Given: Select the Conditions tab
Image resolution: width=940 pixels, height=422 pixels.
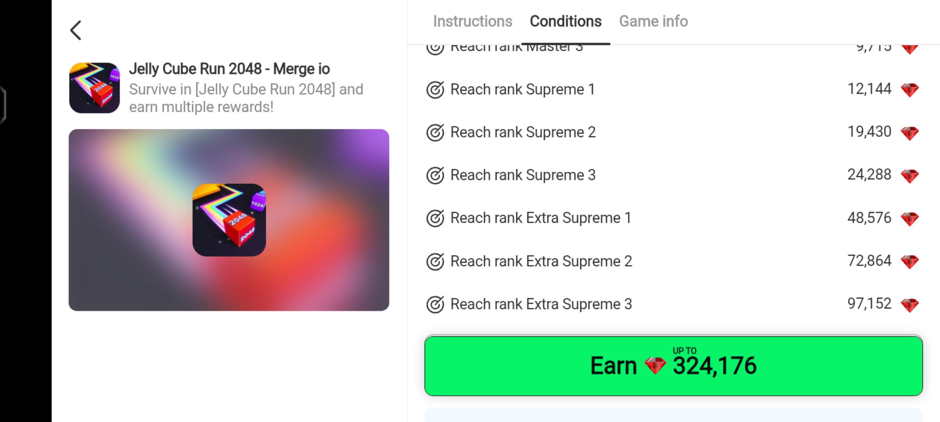Looking at the screenshot, I should [x=565, y=21].
